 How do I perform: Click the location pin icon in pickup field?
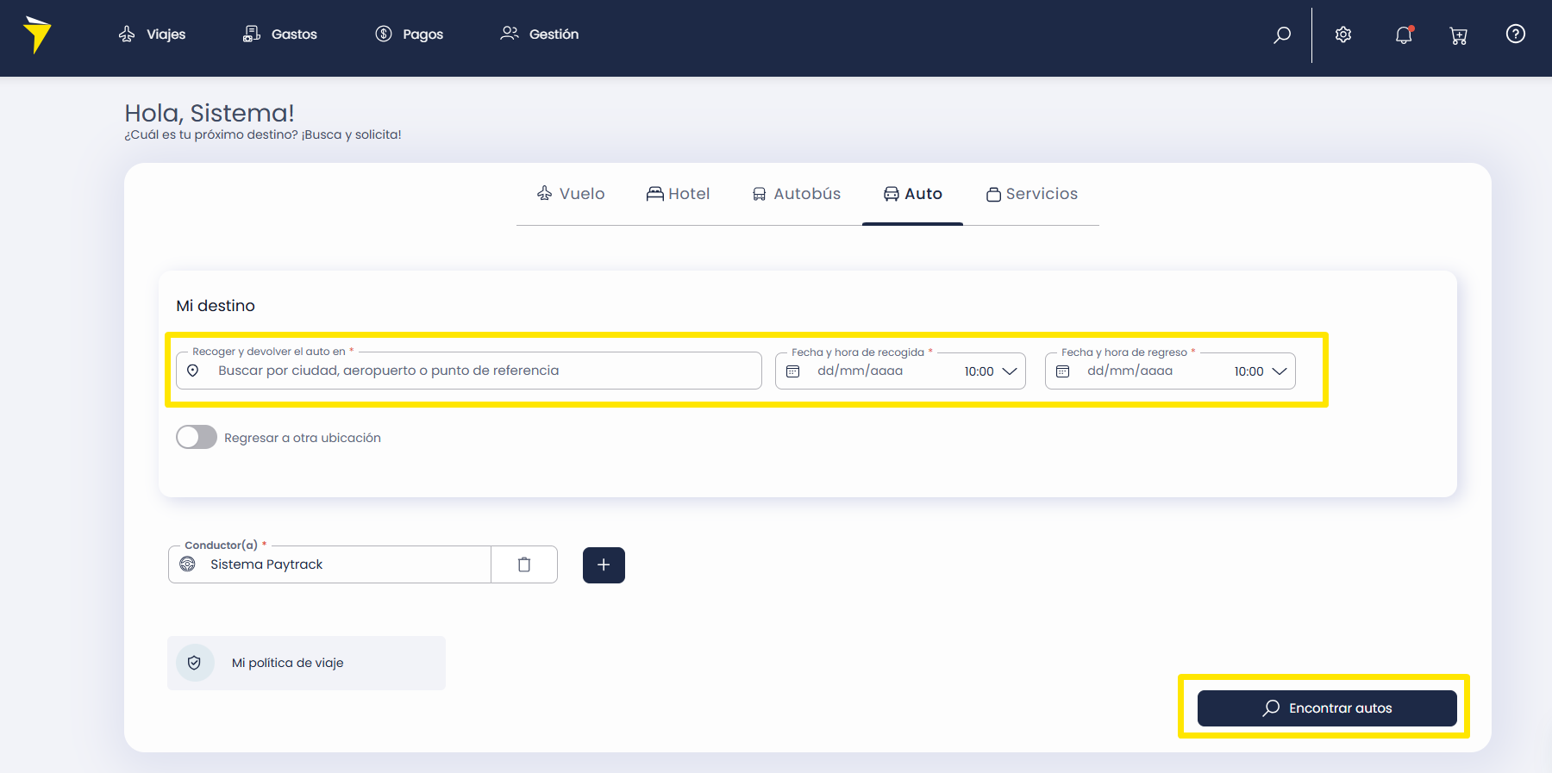coord(193,371)
